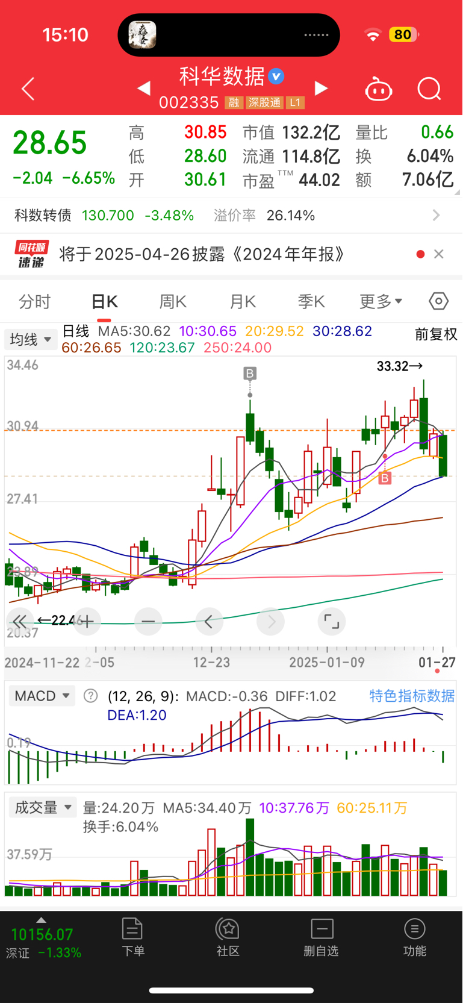This screenshot has height=1003, width=463.
Task: Tap the battery indicator showing 80
Action: 404,34
